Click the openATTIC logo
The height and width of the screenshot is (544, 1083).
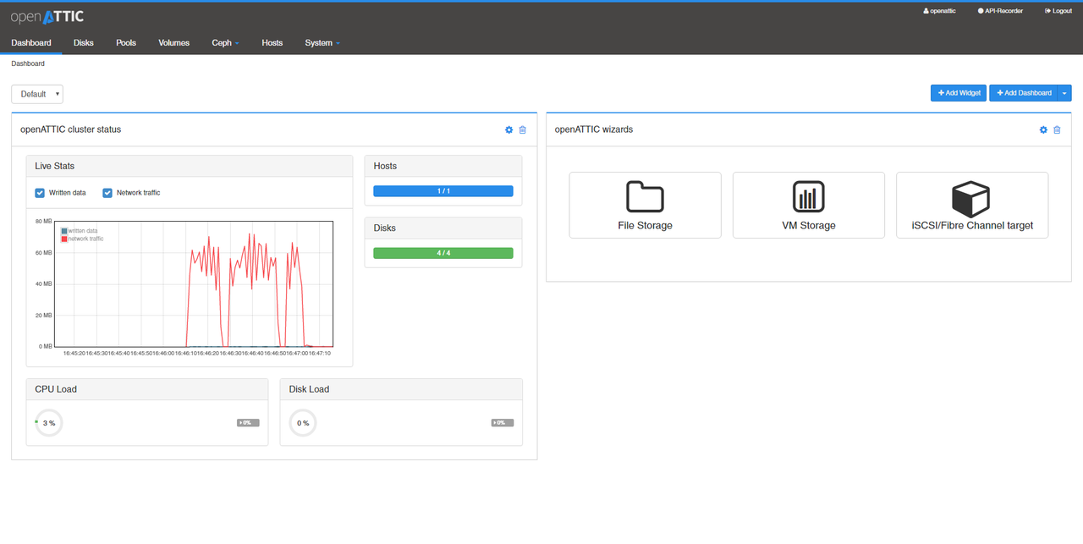47,17
